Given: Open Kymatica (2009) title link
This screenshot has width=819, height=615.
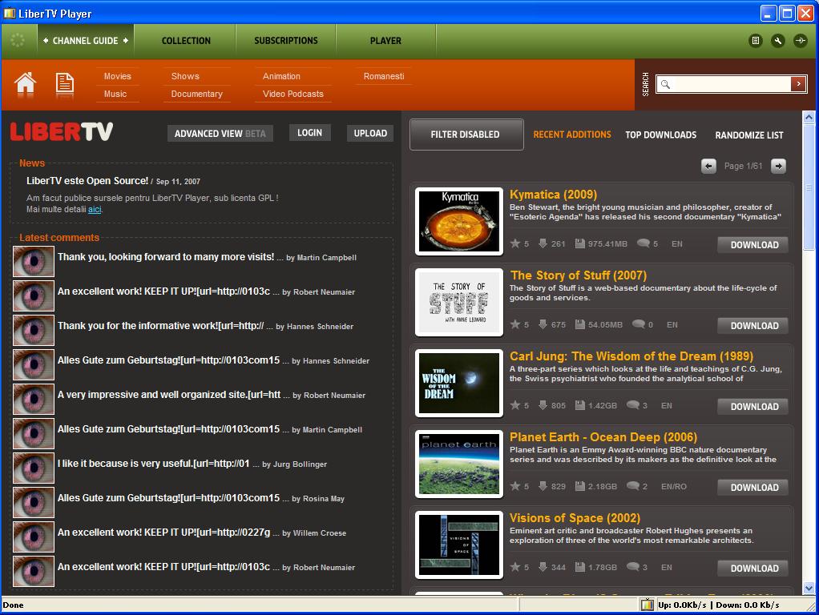Looking at the screenshot, I should [553, 195].
